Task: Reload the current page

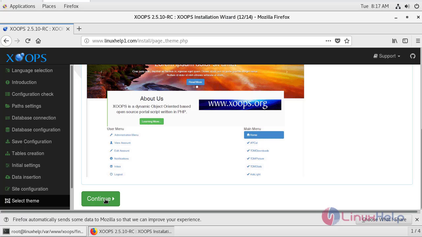Action: (28, 41)
